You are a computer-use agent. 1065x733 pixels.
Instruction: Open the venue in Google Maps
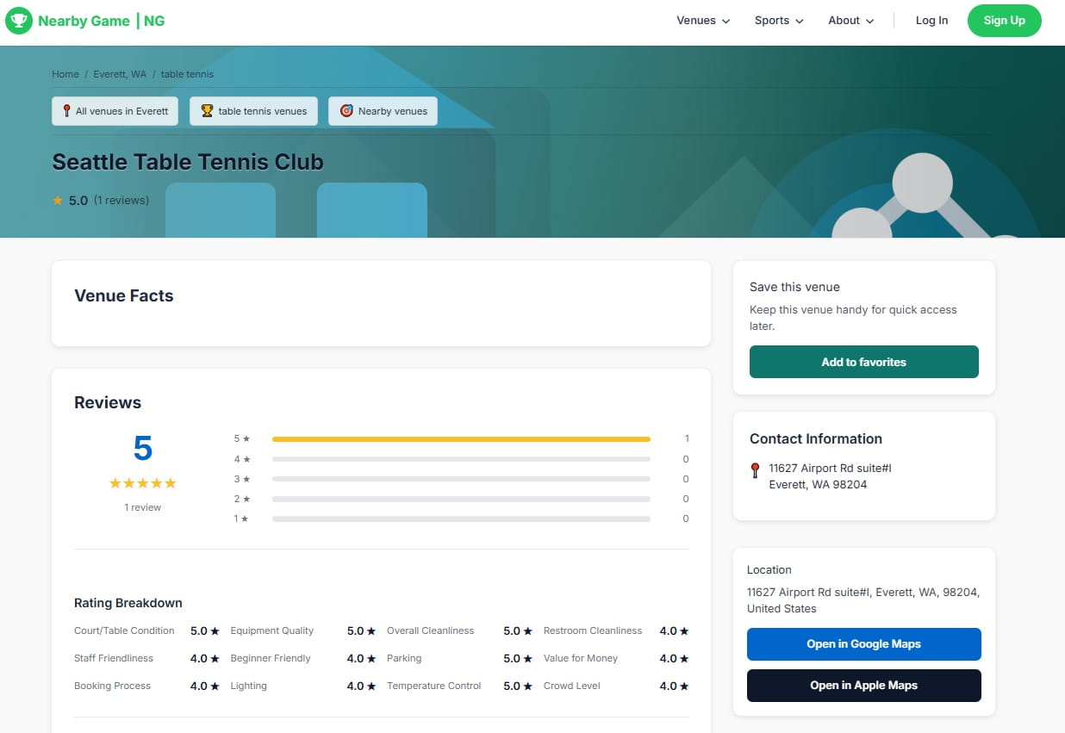[863, 643]
